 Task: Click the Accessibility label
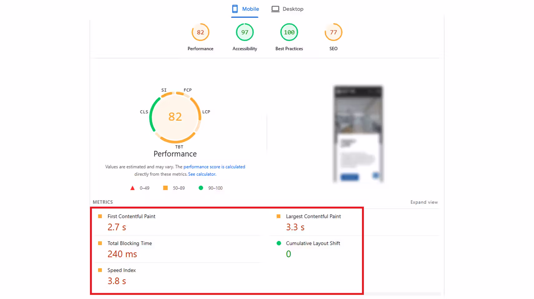245,49
